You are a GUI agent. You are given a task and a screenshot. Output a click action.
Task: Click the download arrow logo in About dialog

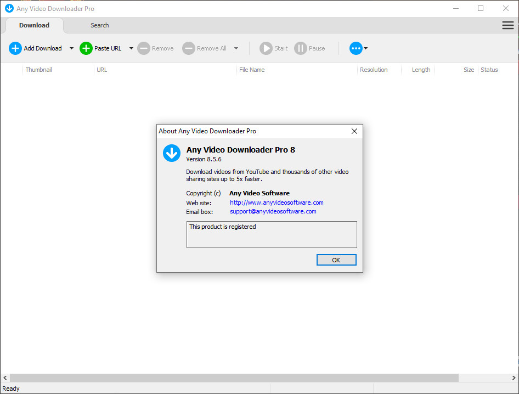(x=172, y=153)
